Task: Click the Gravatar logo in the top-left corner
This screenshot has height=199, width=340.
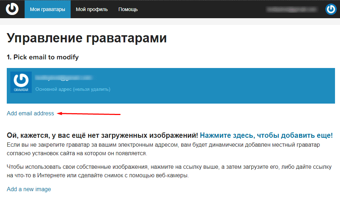Action: [x=12, y=9]
